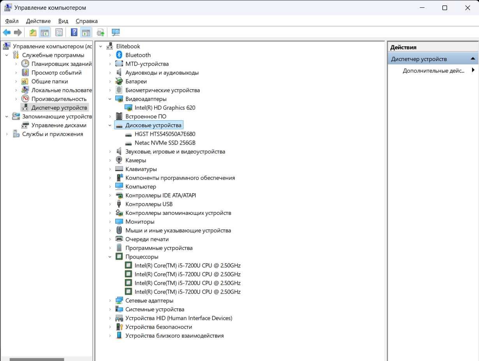Toggle the action pane toolbar icon

(x=86, y=33)
